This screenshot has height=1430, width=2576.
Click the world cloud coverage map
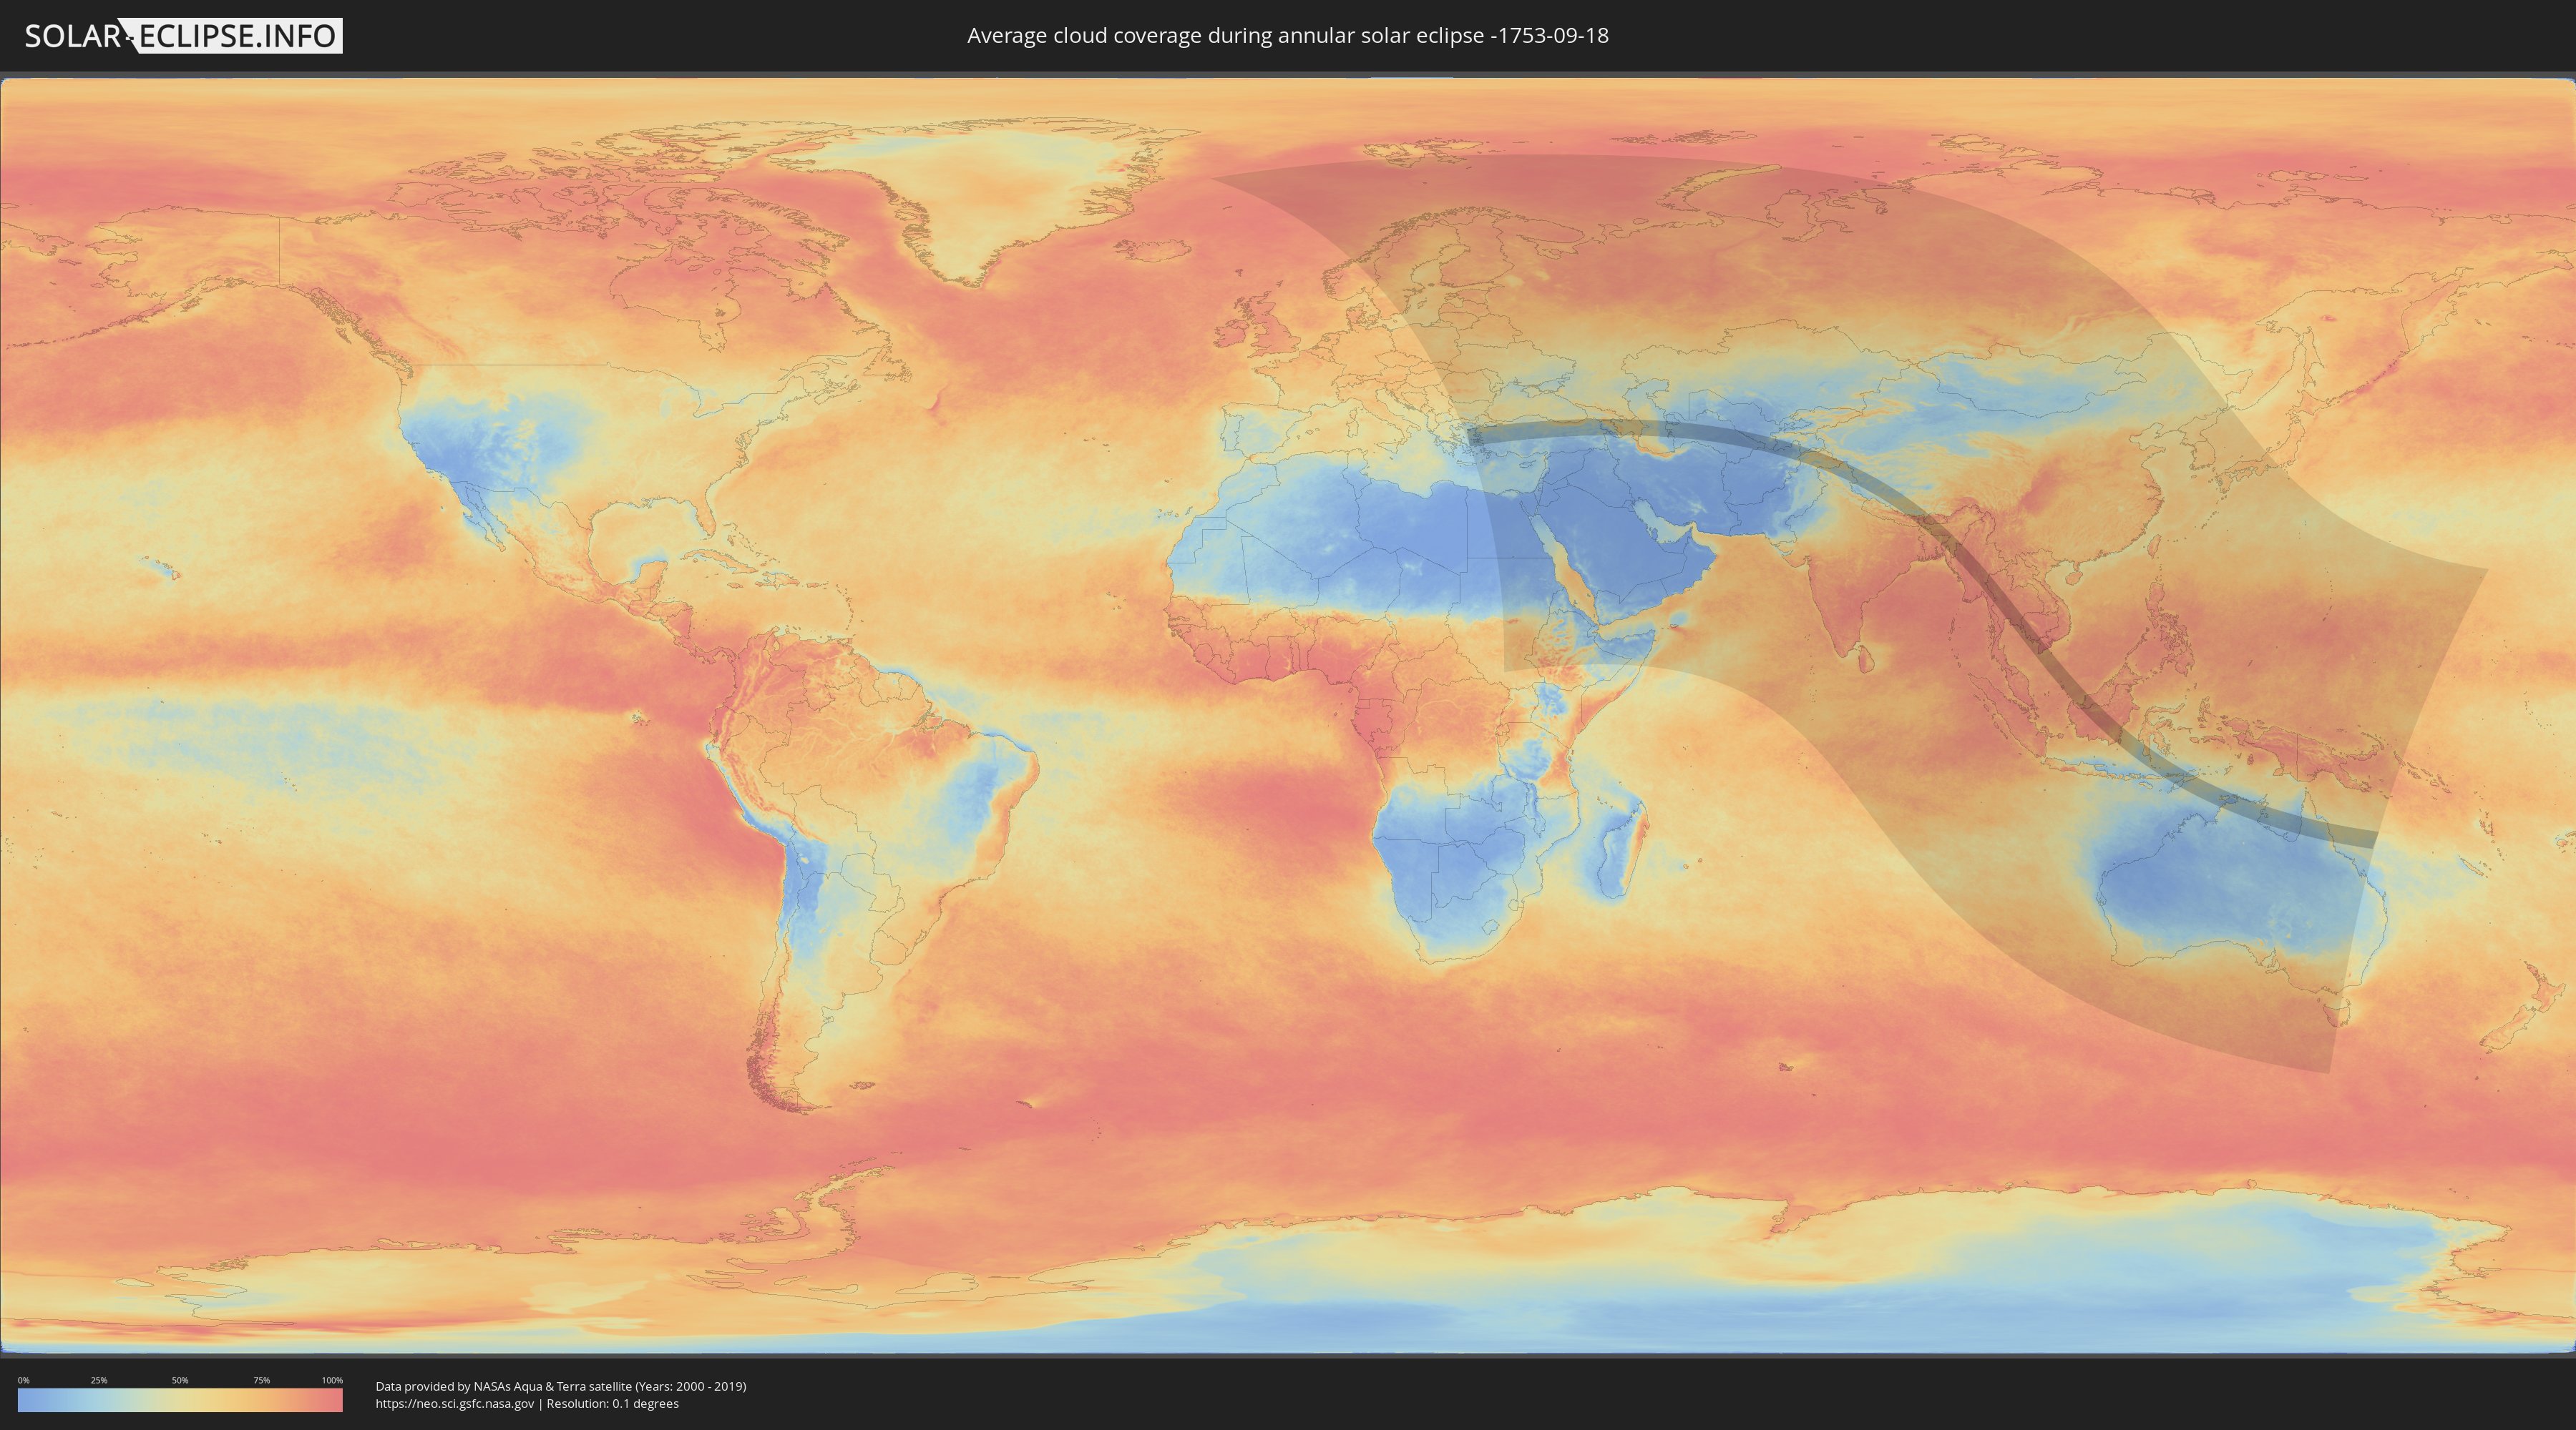click(x=1288, y=716)
